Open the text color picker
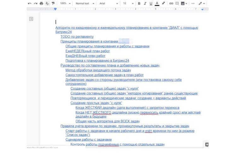The width and height of the screenshot is (252, 153). [157, 3]
